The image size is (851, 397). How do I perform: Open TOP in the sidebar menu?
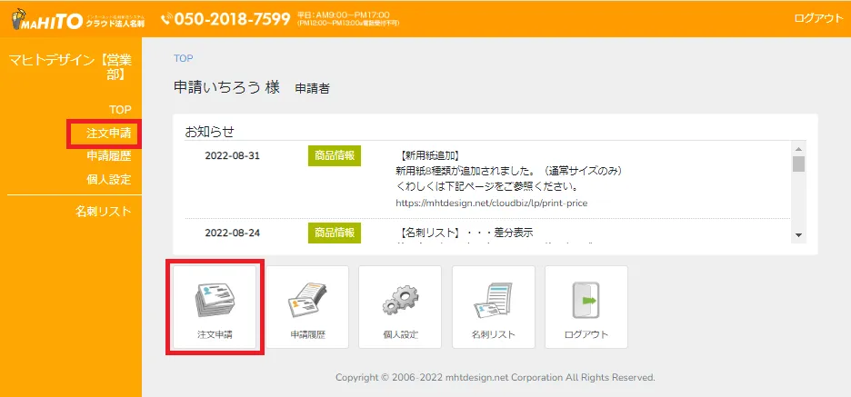pyautogui.click(x=120, y=110)
